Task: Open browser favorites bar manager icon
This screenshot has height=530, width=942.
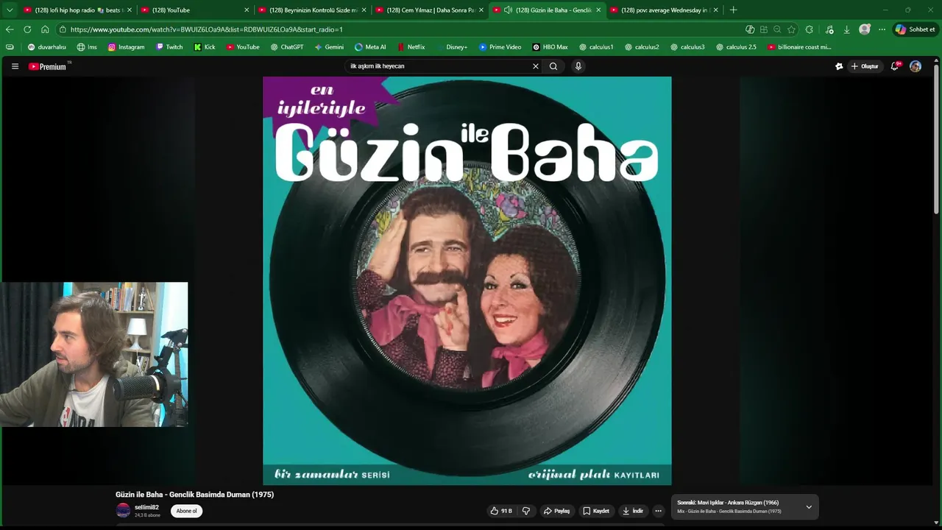Action: tap(10, 47)
